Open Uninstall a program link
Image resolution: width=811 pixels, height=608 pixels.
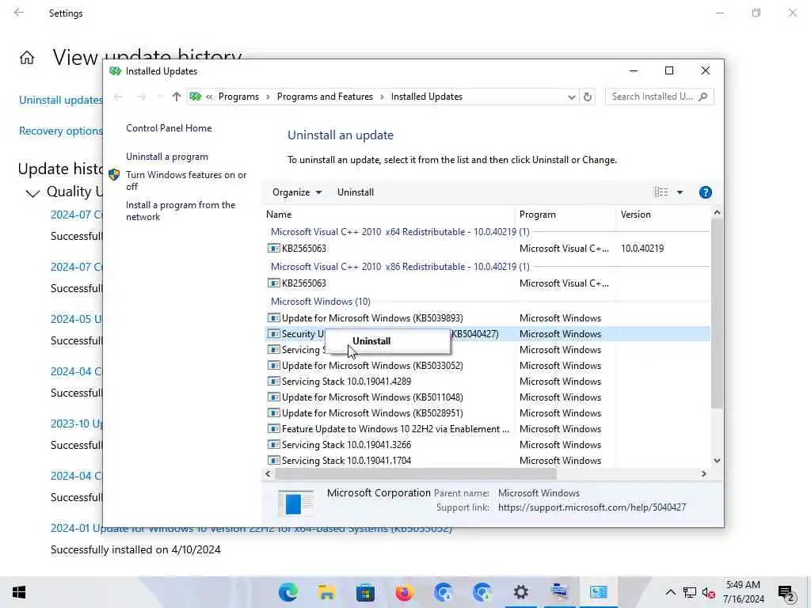coord(166,157)
